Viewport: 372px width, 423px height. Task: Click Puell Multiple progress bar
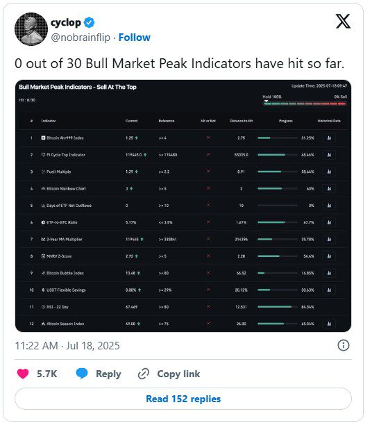278,172
